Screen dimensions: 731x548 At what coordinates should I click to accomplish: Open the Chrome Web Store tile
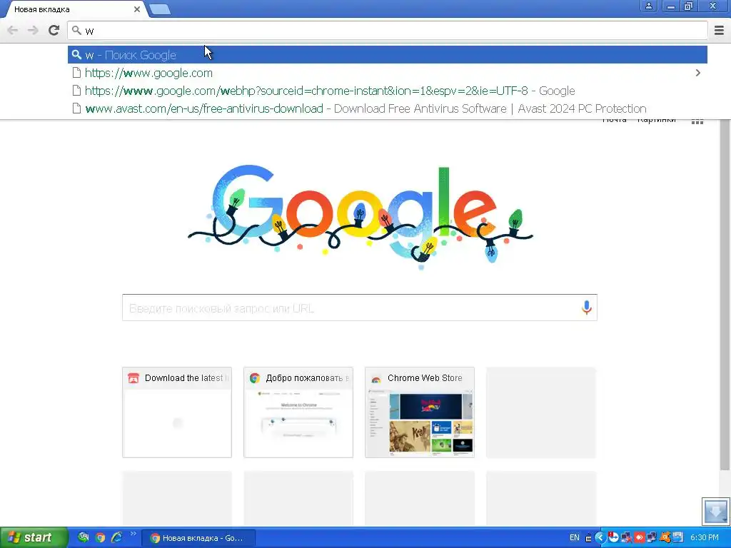(420, 412)
